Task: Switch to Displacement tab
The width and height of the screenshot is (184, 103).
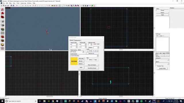Action: pyautogui.click(x=77, y=40)
